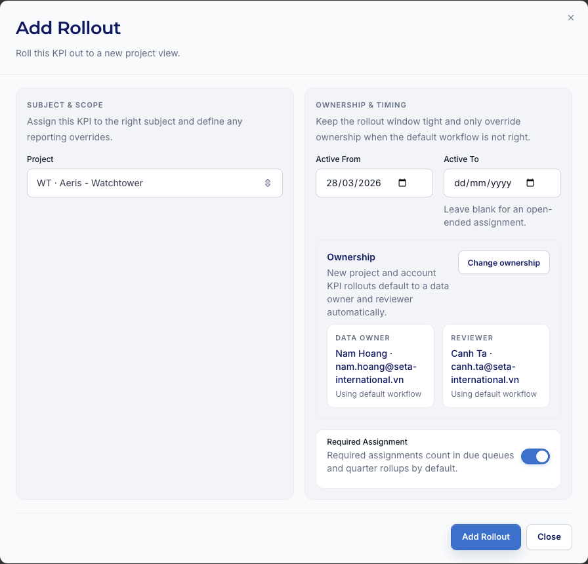Viewport: 588px width, 564px height.
Task: Open the Active To calendar picker icon
Action: tap(531, 183)
